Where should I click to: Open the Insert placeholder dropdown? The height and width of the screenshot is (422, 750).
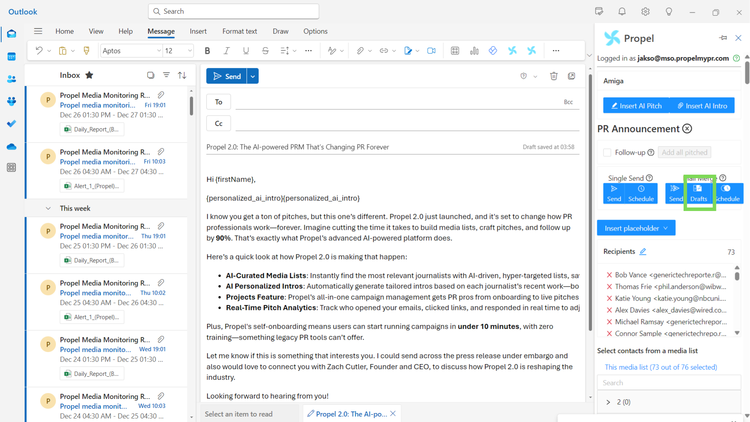click(636, 228)
